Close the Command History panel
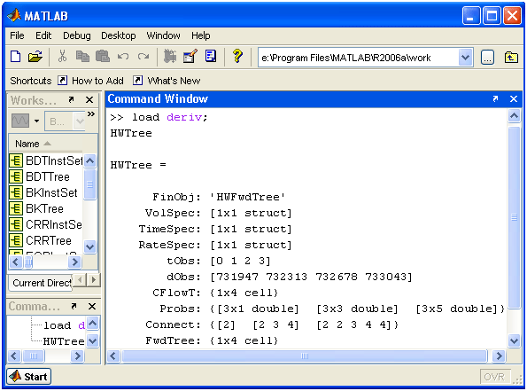Screen dimensions: 527x391 click(x=92, y=307)
